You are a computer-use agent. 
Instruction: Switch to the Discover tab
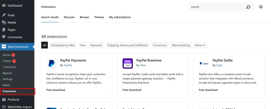(x=69, y=17)
